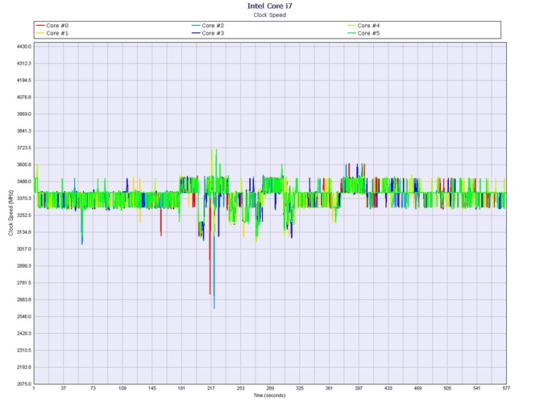540x405 pixels.
Task: Click the Core #3 legend entry
Action: point(208,33)
